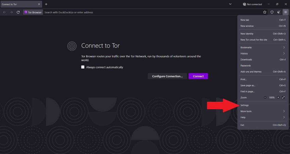Select the Connect to Tor tab
Image resolution: width=290 pixels, height=154 pixels.
(21, 4)
